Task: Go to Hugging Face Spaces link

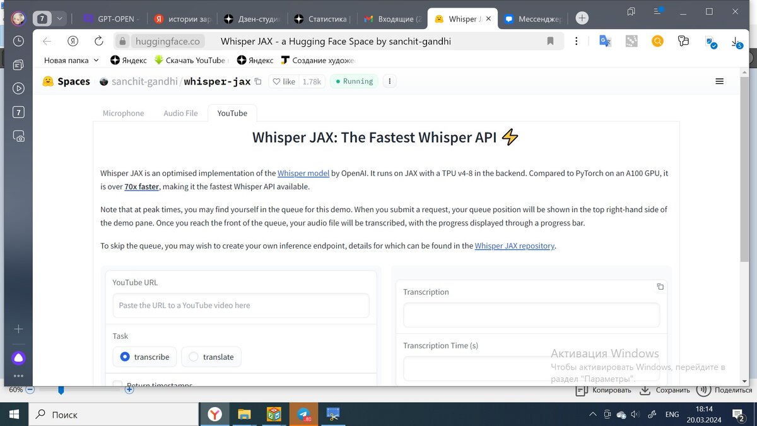Action: 66,81
